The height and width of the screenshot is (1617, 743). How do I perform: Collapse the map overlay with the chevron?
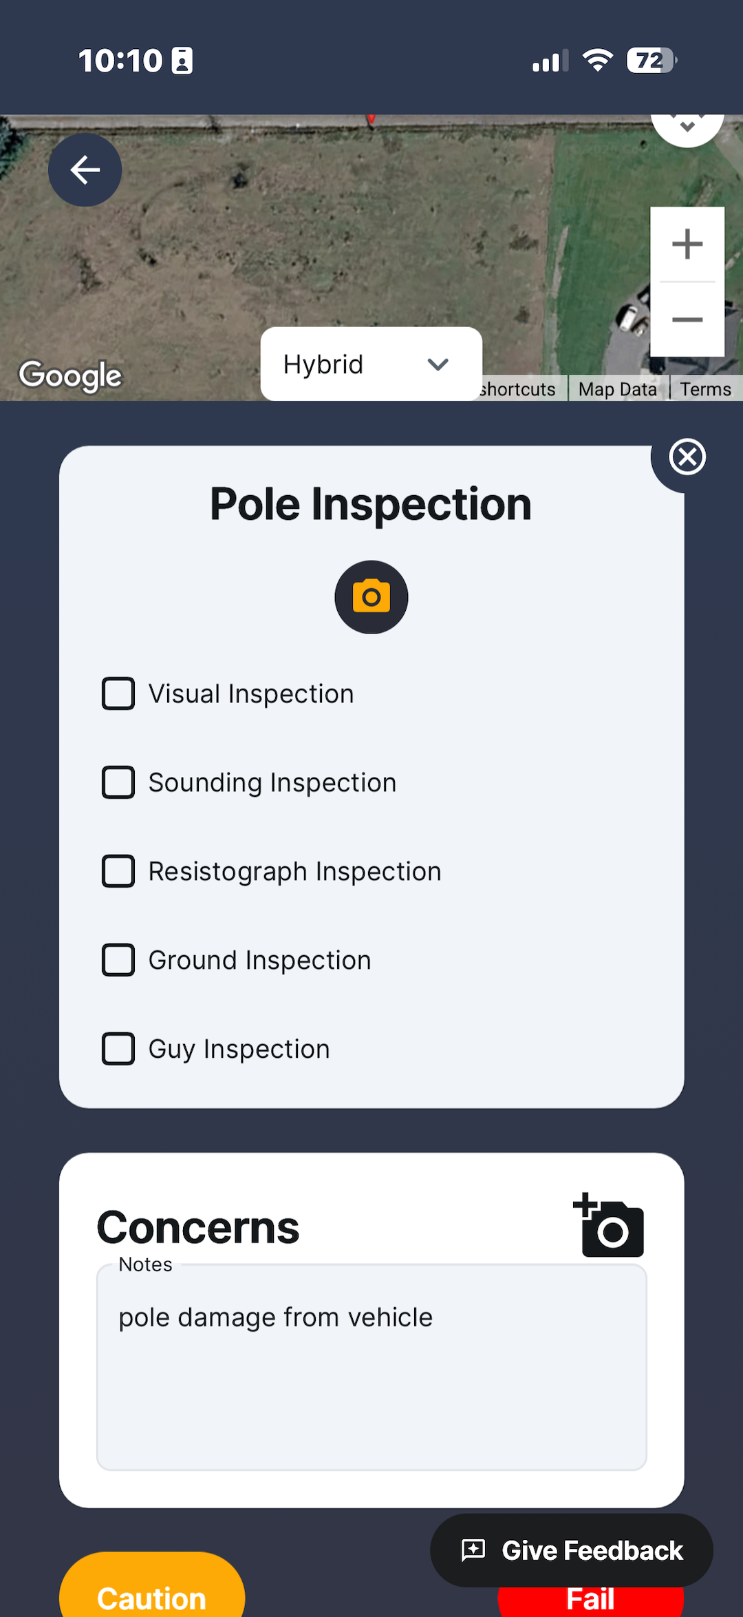pyautogui.click(x=687, y=126)
